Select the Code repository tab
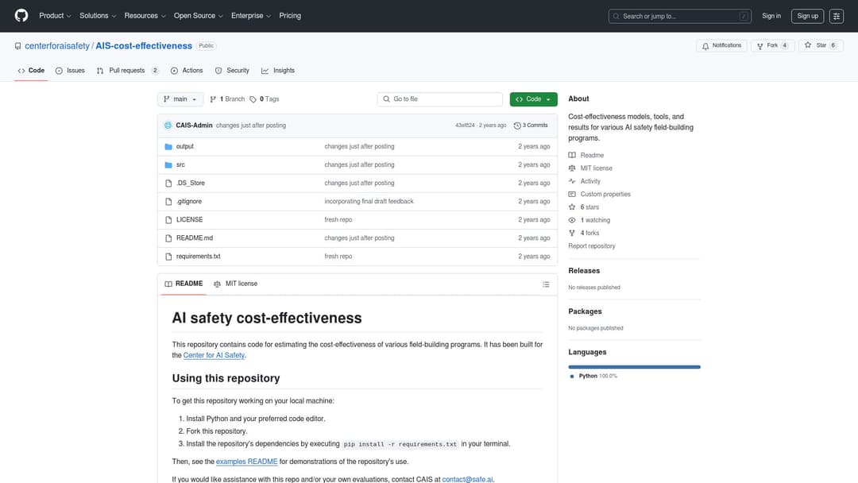 click(31, 71)
